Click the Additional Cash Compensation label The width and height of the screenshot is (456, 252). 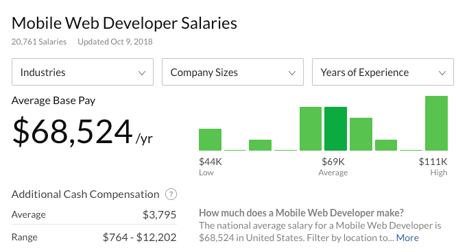coord(86,194)
